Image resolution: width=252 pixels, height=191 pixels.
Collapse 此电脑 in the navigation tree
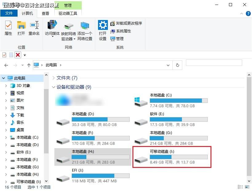tap(4, 78)
